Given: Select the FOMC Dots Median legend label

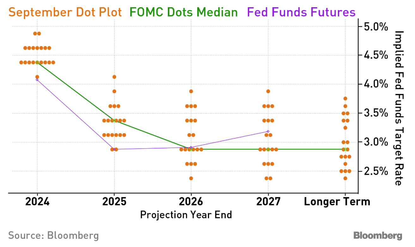Looking at the screenshot, I should pyautogui.click(x=184, y=12).
